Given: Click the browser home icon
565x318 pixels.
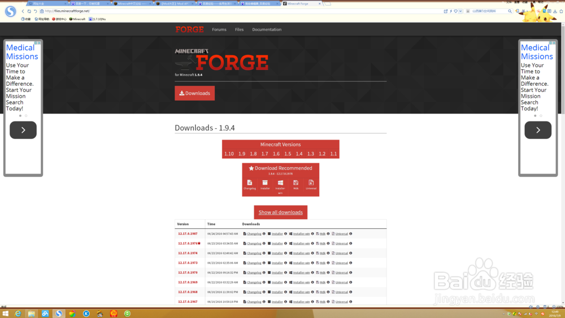Looking at the screenshot, I should tap(561, 11).
